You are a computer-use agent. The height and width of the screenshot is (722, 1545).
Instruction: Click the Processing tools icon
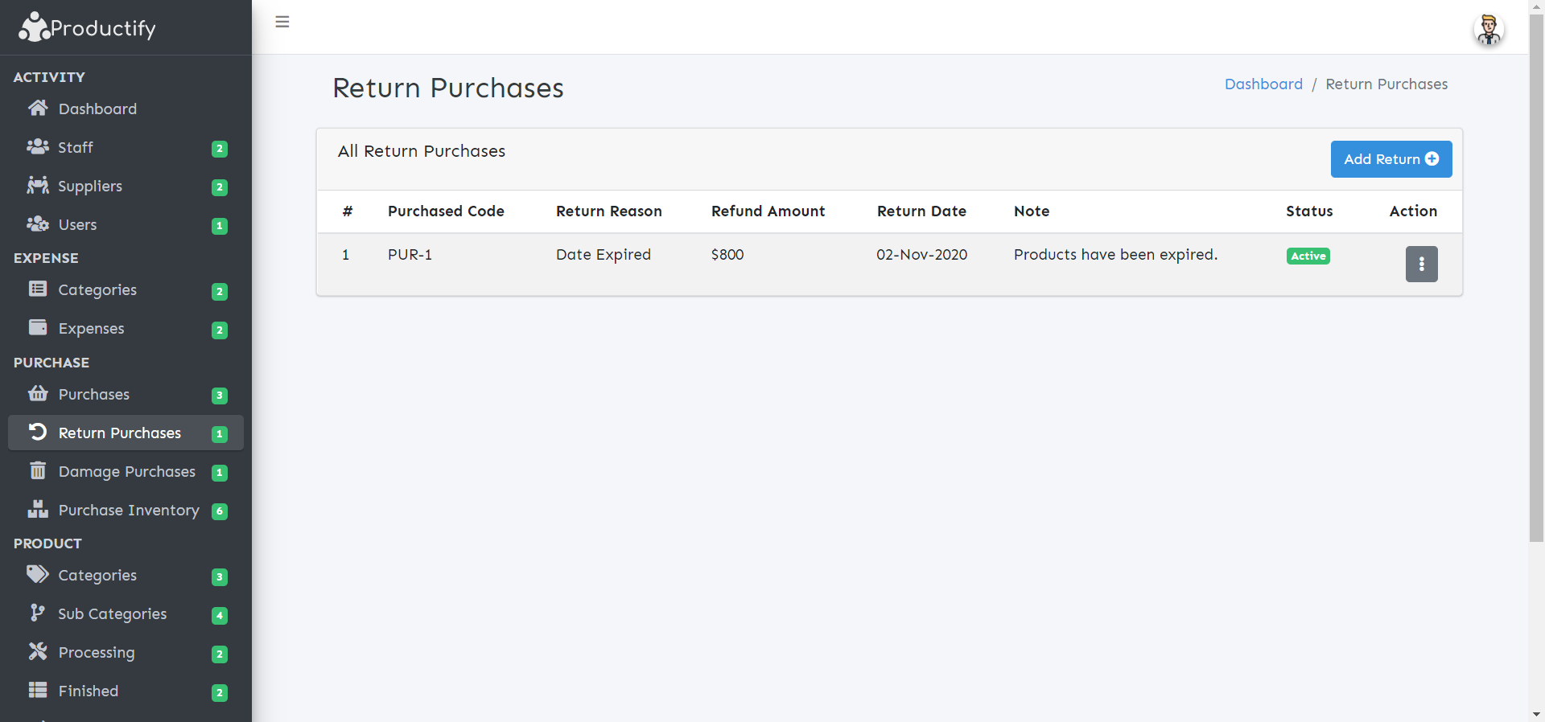[x=38, y=652]
